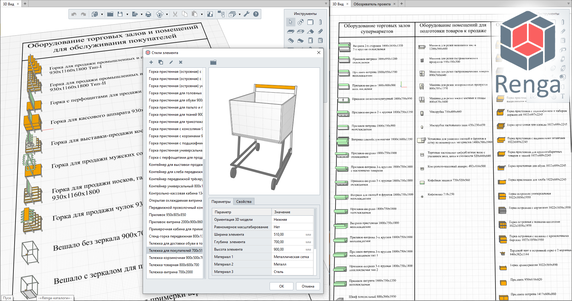Click the Материал 1 value Металлическая сетка

[292, 257]
